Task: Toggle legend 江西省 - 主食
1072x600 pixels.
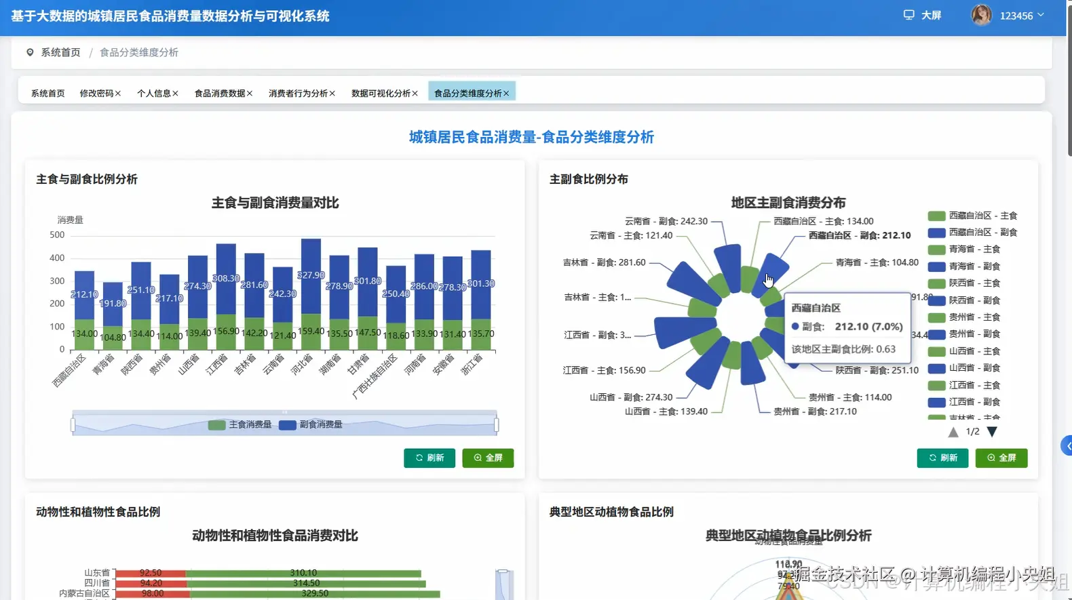Action: [x=964, y=385]
